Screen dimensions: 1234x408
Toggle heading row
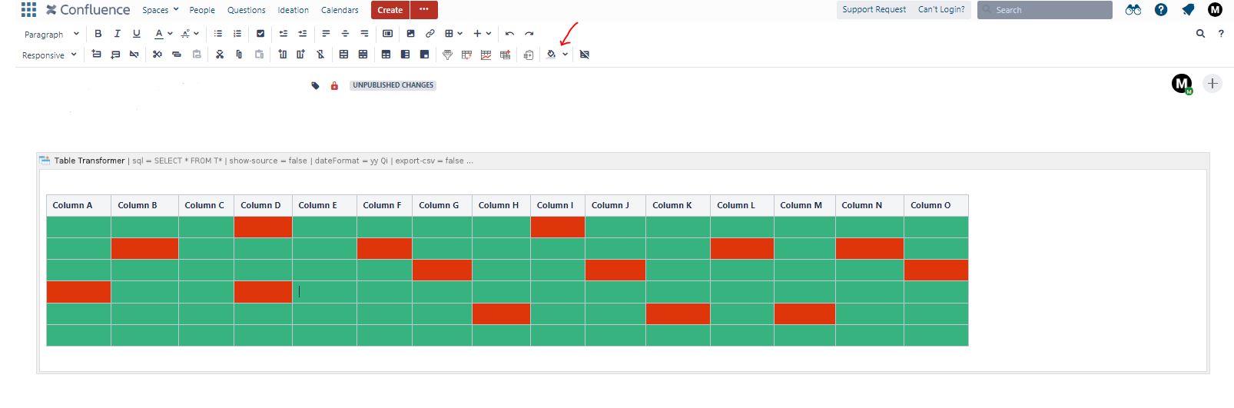(x=386, y=55)
